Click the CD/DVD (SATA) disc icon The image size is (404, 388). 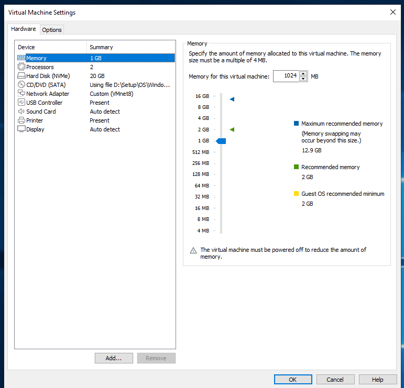21,84
